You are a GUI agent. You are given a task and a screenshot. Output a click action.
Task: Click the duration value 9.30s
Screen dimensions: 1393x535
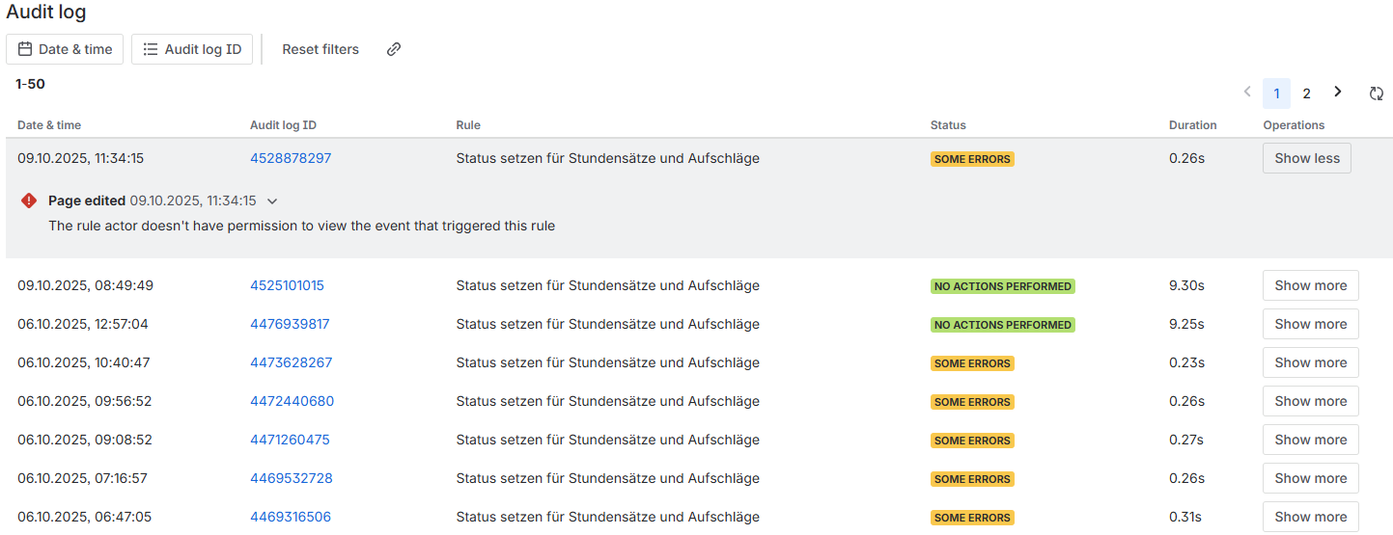click(1186, 285)
